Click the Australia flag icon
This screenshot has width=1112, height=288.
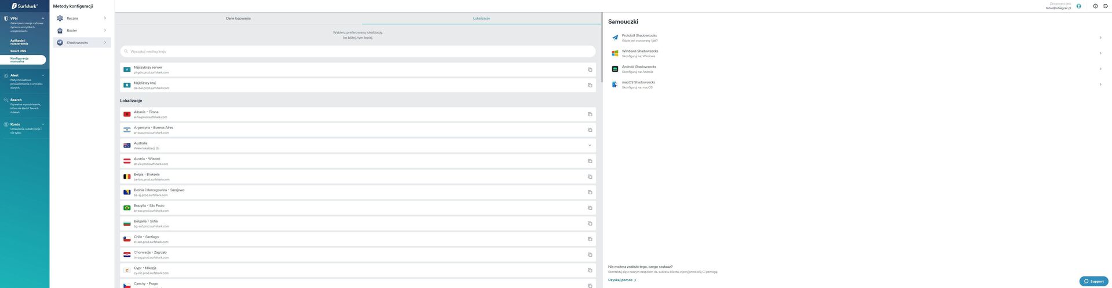point(127,145)
